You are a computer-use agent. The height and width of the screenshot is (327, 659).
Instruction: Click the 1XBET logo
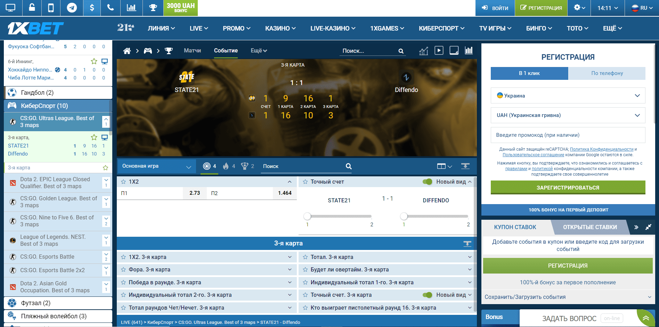click(35, 28)
